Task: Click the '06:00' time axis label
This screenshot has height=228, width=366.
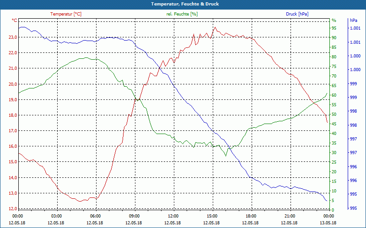Action: click(x=95, y=216)
